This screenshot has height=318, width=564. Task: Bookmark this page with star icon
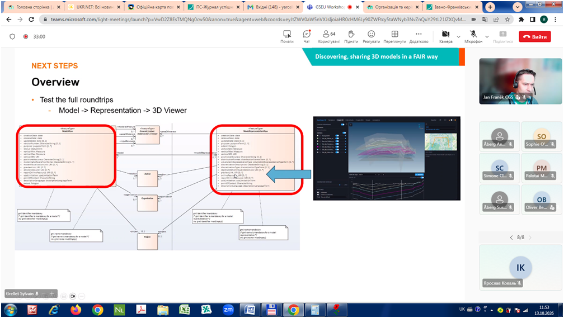click(507, 20)
